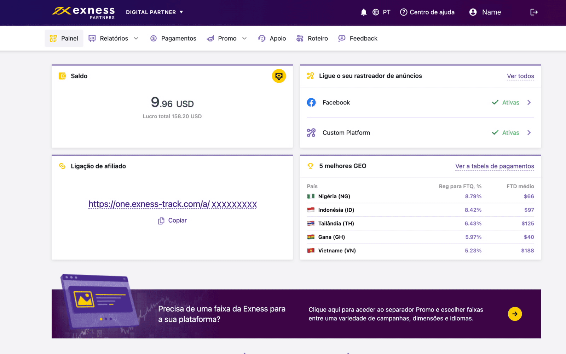Image resolution: width=566 pixels, height=354 pixels.
Task: Click the exness-track affiliate URL
Action: tap(173, 204)
